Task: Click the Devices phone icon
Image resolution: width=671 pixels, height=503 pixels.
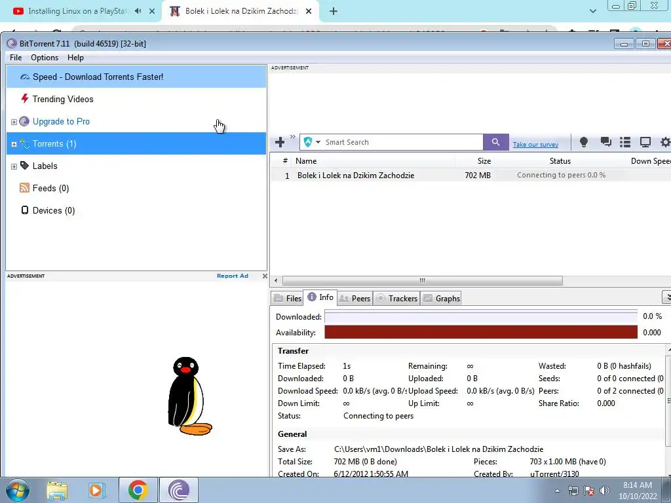Action: (x=25, y=210)
